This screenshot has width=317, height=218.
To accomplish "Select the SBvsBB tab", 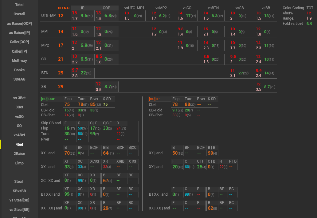I will (19, 191).
